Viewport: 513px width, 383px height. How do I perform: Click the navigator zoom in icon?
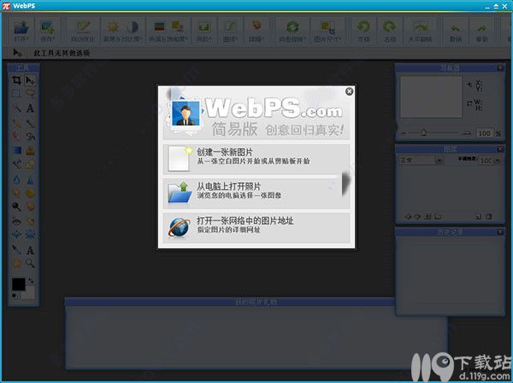[x=468, y=133]
